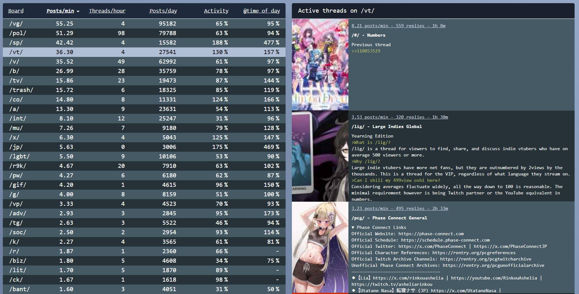Click the '36.30' posts/min value
The image size is (579, 294).
coord(64,52)
